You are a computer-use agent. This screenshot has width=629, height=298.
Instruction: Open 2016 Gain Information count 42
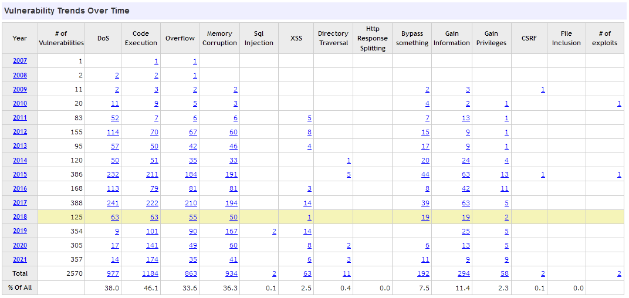(x=466, y=189)
